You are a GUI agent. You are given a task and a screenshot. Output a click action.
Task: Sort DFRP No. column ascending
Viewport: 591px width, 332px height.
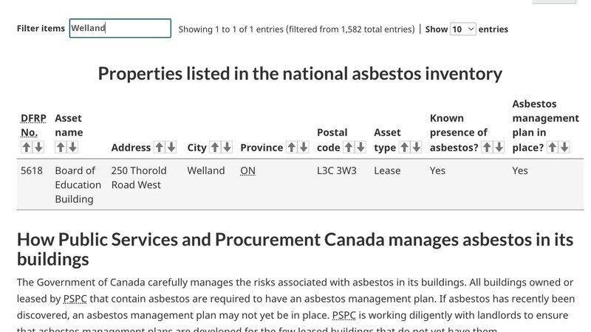[x=26, y=147]
